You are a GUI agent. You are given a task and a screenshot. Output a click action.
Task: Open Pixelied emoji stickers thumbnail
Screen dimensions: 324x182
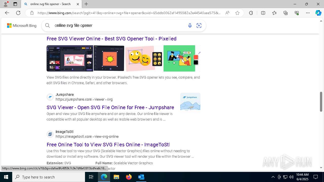coord(144,58)
